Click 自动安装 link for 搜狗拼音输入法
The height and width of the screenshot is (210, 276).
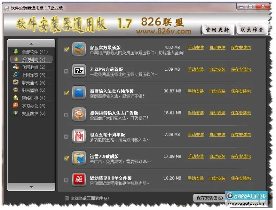[x=217, y=113]
